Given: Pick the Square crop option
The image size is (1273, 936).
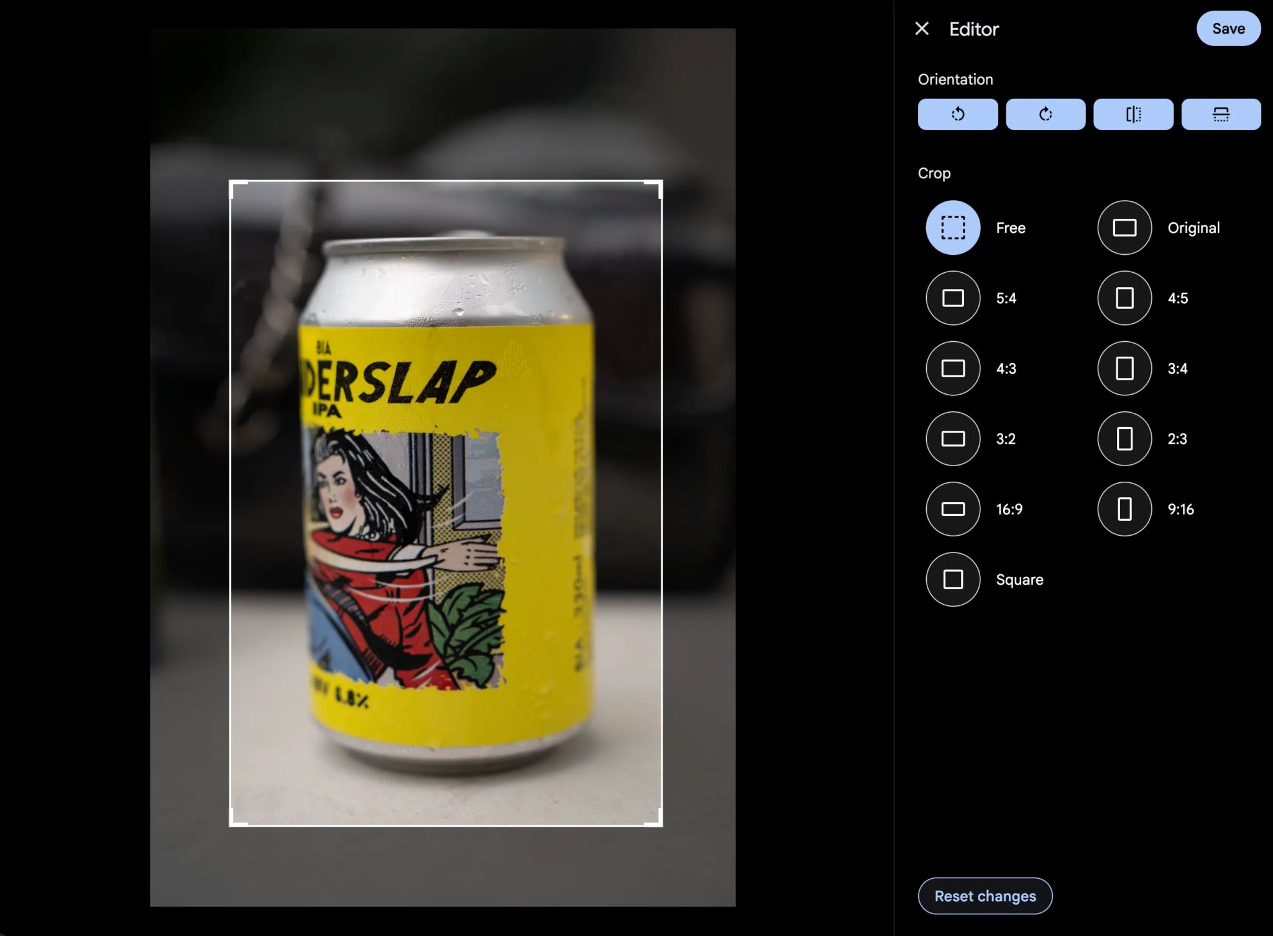Looking at the screenshot, I should tap(952, 579).
